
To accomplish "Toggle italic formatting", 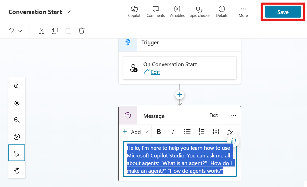I will 173,132.
